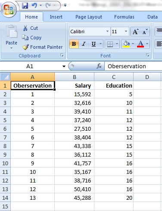Viewport: 162px width, 211px height.
Task: Select column D header
Action: point(147,77)
